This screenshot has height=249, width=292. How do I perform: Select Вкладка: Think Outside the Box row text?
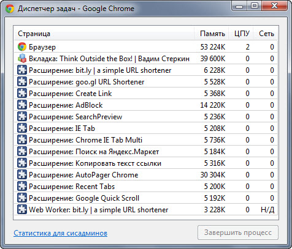(109, 59)
